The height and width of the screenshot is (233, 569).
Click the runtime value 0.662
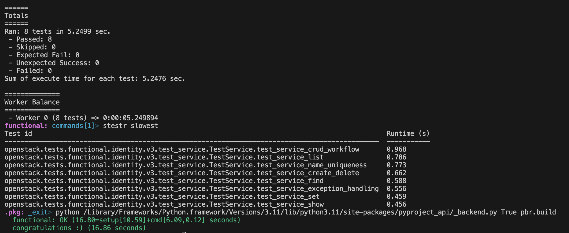click(396, 173)
